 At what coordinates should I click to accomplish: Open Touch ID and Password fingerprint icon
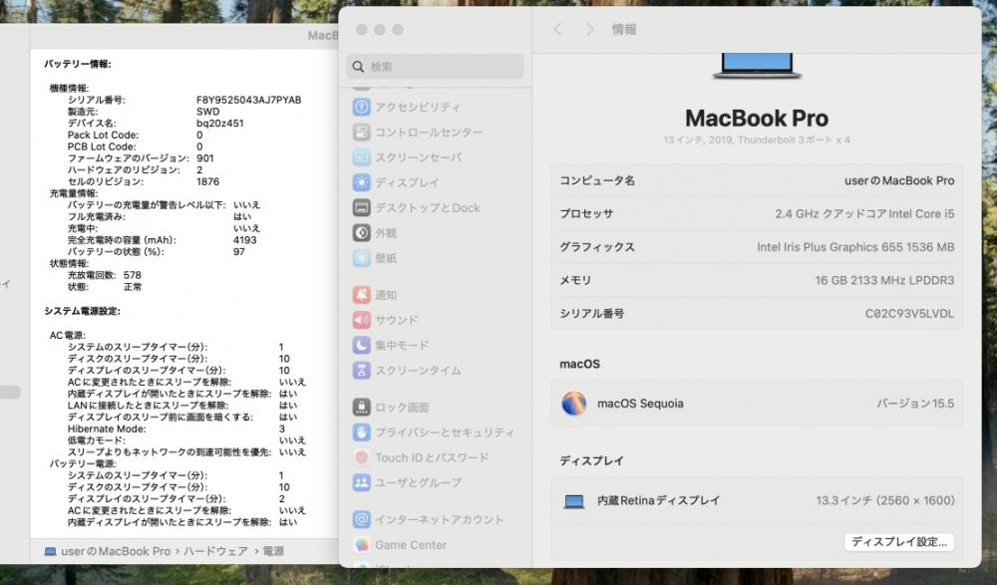tap(361, 457)
